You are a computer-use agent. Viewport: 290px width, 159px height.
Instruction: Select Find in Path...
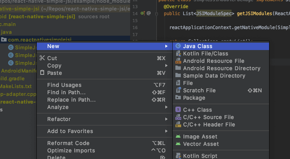click(x=105, y=92)
